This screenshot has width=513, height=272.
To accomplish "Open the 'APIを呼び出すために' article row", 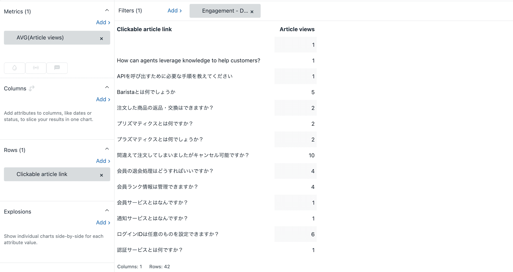I will [x=175, y=76].
